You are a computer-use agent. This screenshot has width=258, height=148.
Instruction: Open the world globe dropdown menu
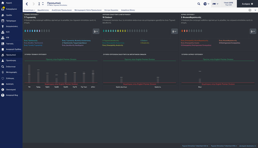206,4
